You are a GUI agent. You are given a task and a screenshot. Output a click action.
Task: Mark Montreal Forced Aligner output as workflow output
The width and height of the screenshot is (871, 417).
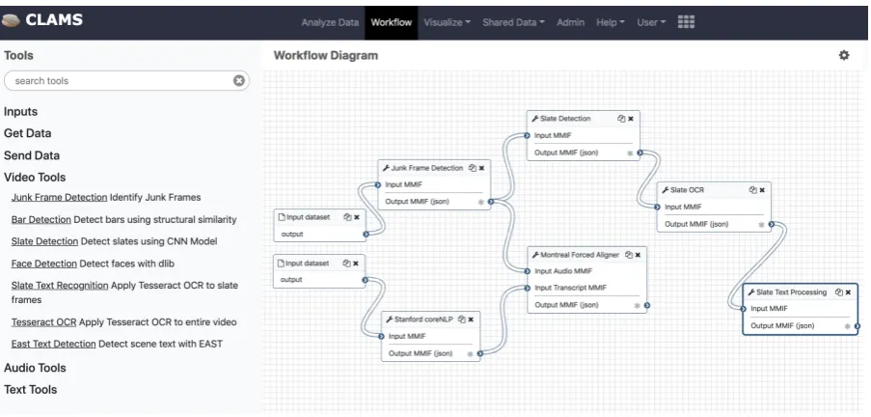[638, 305]
